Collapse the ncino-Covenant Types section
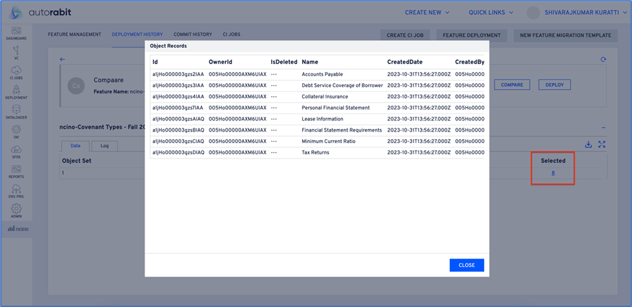632x307 pixels. 604,128
